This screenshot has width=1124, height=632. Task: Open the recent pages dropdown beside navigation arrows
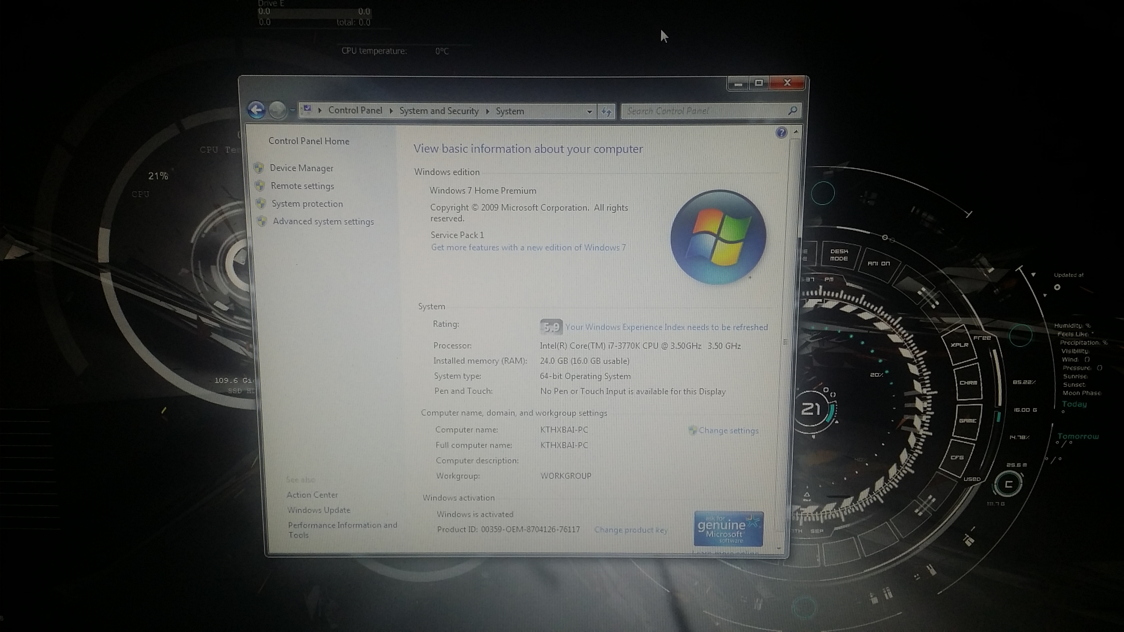[x=292, y=110]
